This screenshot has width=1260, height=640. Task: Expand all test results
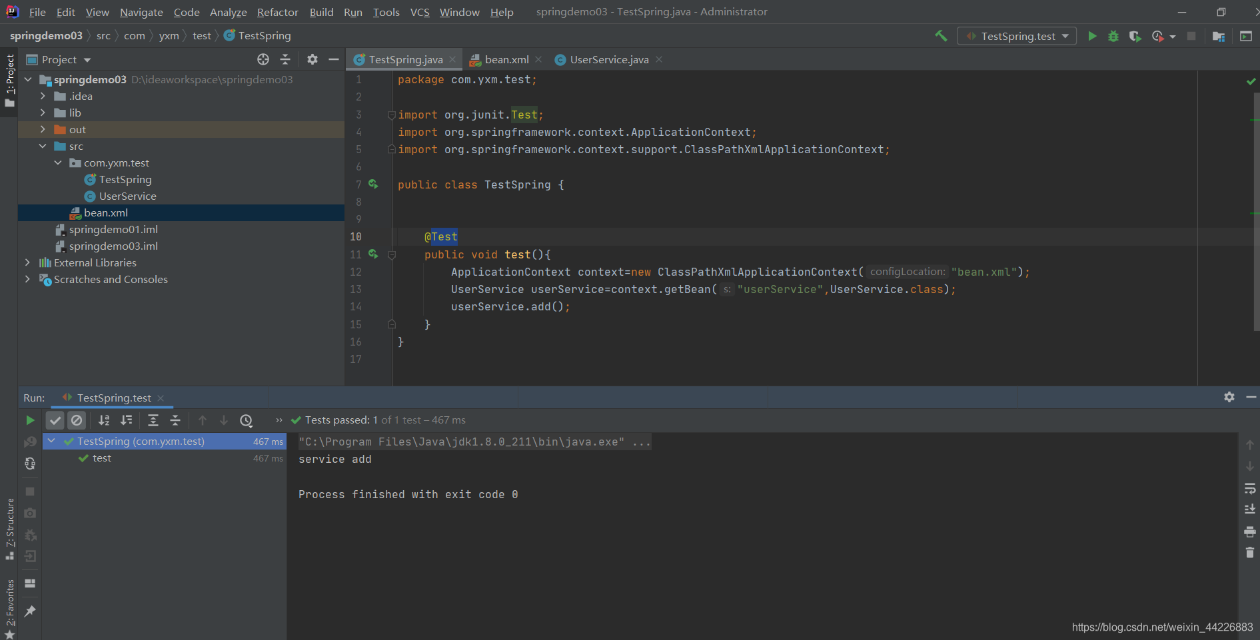153,420
